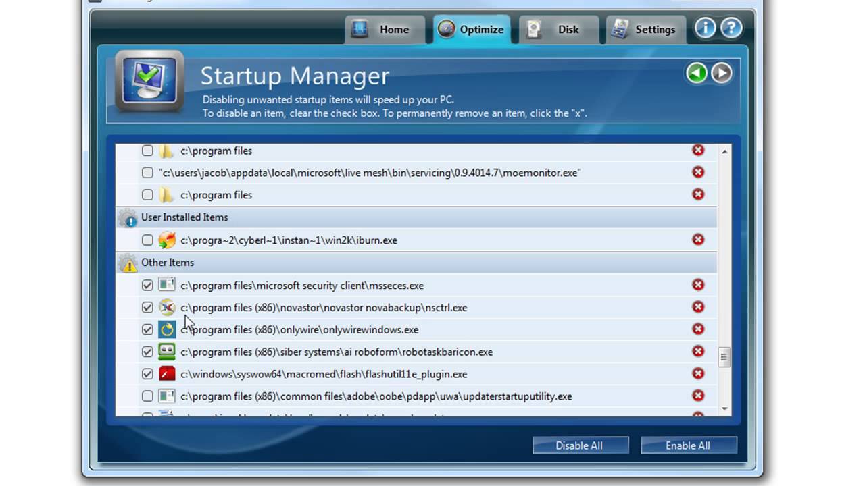865x486 pixels.
Task: Click the iburn.exe program icon
Action: coord(167,240)
